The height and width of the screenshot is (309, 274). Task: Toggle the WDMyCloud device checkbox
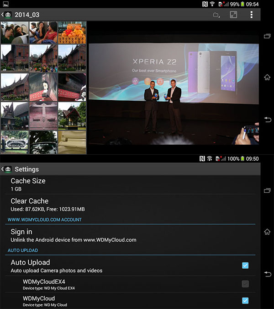click(x=245, y=300)
